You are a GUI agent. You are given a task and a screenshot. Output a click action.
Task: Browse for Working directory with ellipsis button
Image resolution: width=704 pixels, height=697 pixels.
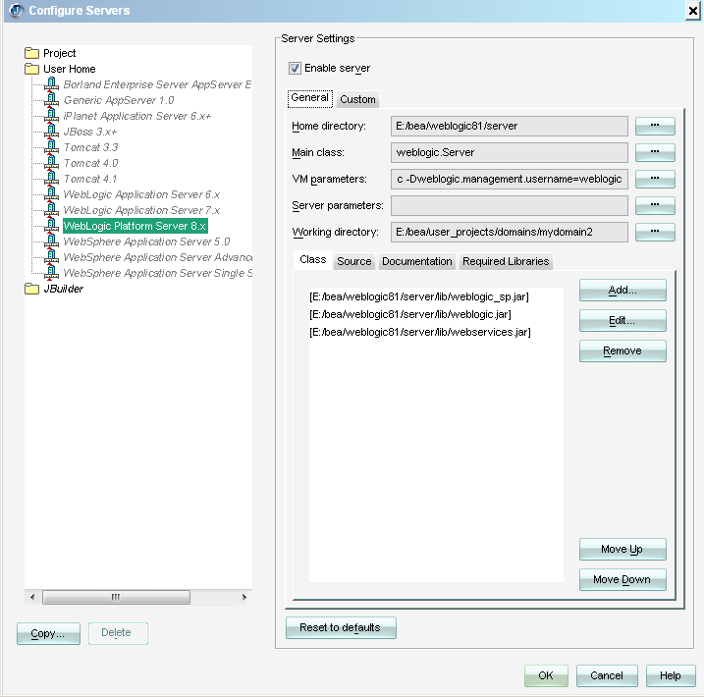[x=655, y=232]
